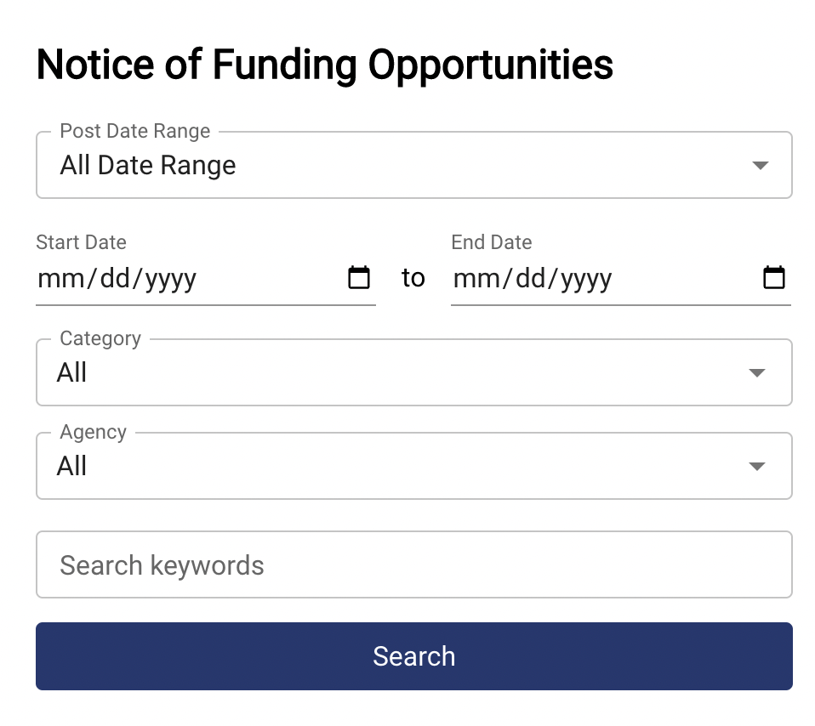Select the year segment of End Date
This screenshot has height=726, width=815.
(x=585, y=279)
